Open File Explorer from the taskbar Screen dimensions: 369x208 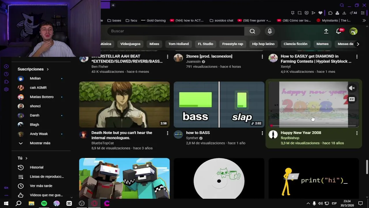[x=31, y=203]
